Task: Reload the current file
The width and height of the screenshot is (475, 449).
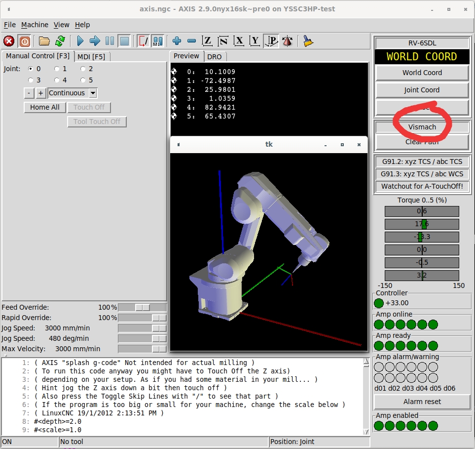Action: pos(60,41)
